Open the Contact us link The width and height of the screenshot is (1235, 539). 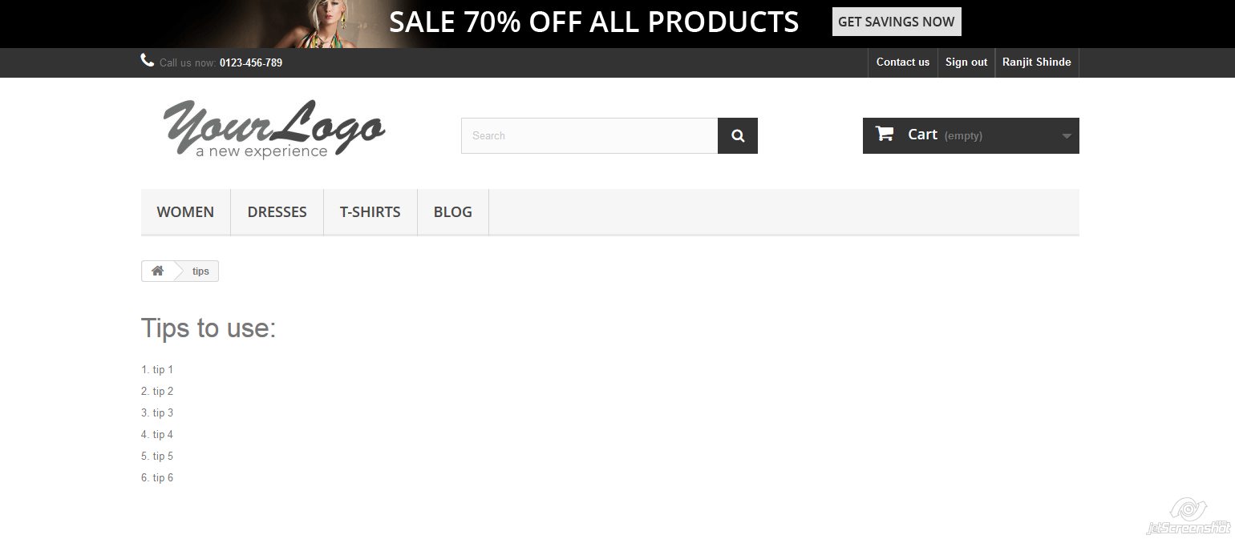click(903, 62)
